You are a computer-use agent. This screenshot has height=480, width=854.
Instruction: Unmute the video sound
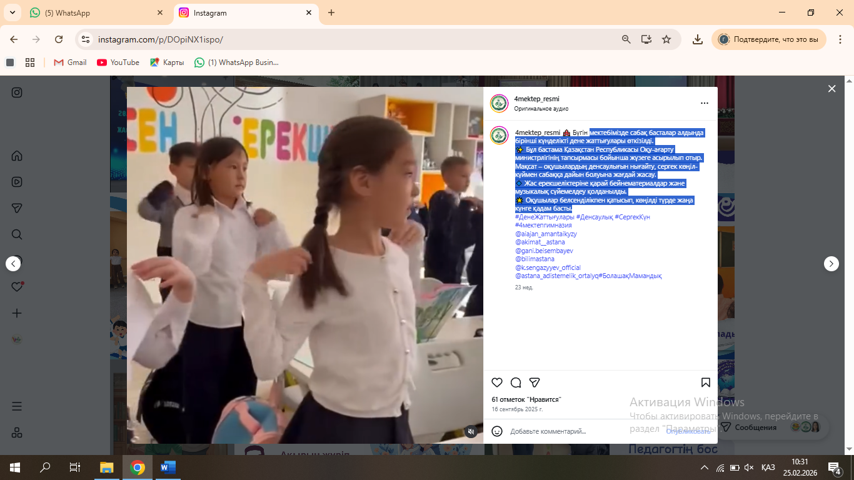click(x=471, y=431)
